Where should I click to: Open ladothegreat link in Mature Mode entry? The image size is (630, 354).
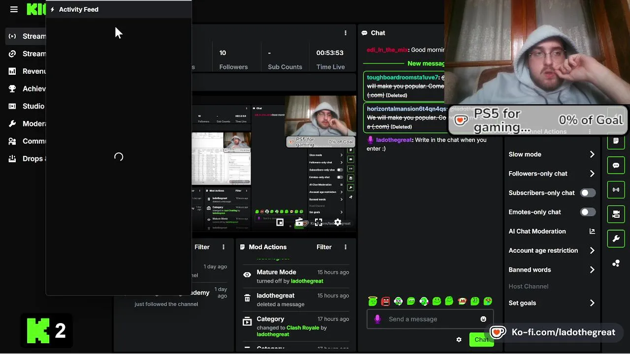tap(307, 281)
